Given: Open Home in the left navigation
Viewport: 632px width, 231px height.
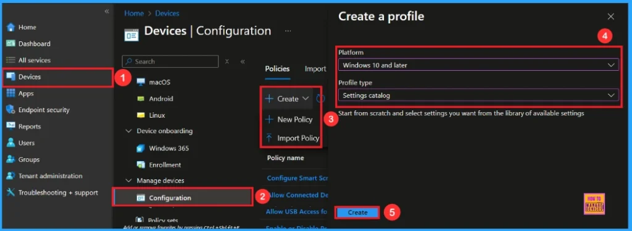Looking at the screenshot, I should pos(27,27).
